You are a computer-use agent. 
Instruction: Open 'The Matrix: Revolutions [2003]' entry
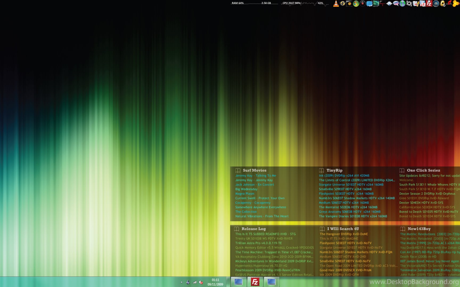pyautogui.click(x=430, y=234)
